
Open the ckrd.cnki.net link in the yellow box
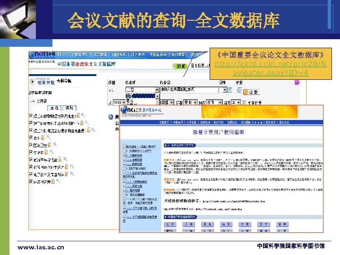coord(271,68)
